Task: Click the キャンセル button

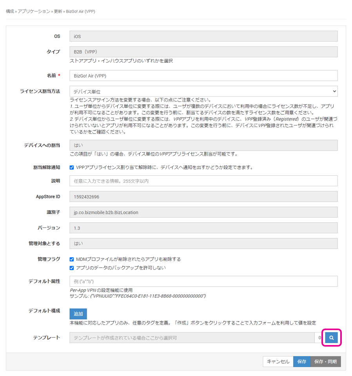Action: [278, 361]
